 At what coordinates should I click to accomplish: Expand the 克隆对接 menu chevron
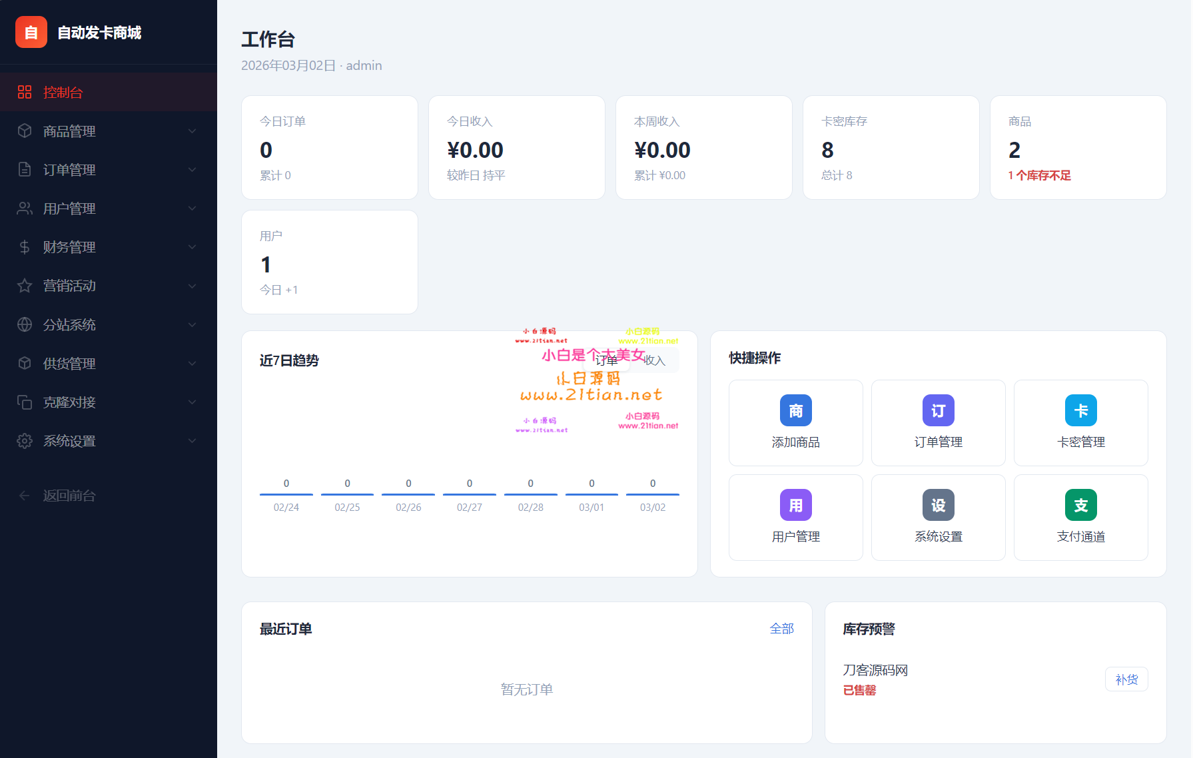pyautogui.click(x=192, y=402)
